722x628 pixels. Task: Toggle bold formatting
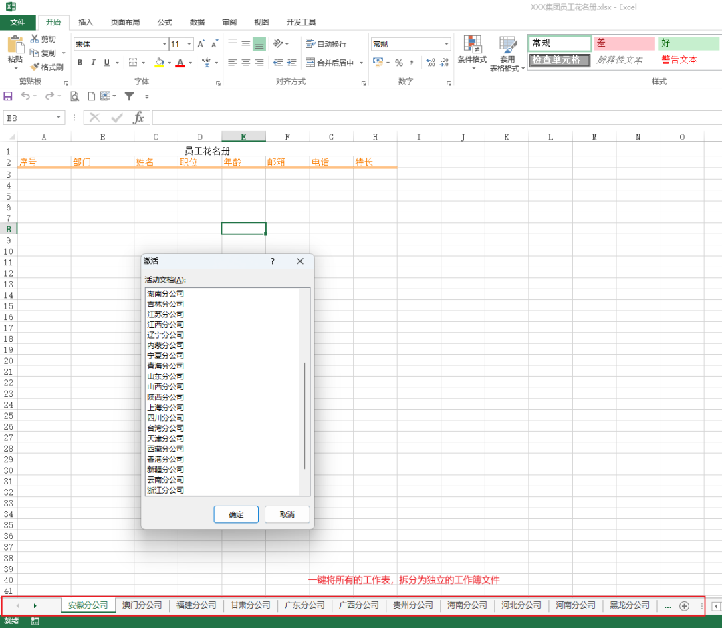(x=80, y=63)
